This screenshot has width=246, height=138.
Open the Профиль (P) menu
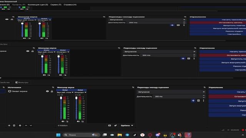18,5
